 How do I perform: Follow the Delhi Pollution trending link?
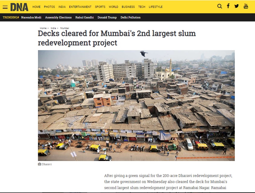pyautogui.click(x=131, y=18)
